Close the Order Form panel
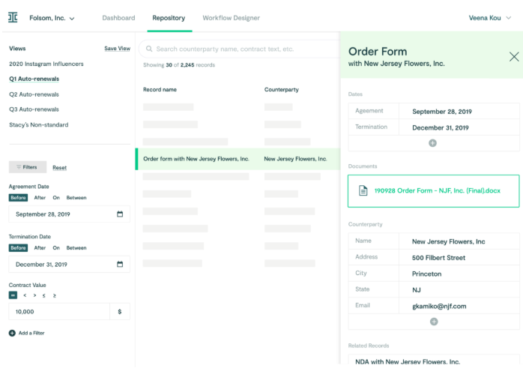Viewport: 523px width, 371px height. tap(513, 56)
